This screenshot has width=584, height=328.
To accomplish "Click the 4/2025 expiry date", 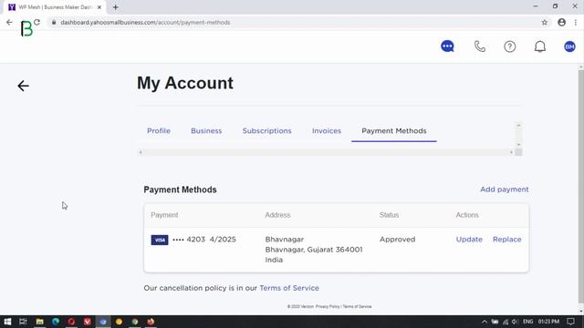I will (223, 239).
